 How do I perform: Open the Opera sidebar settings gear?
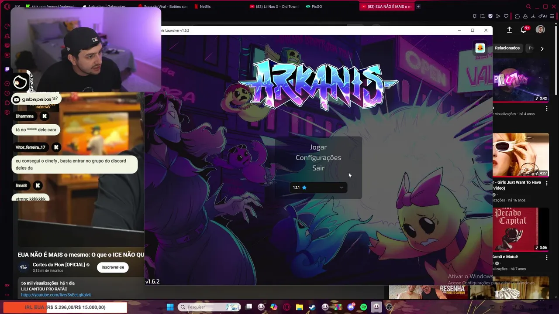(7, 113)
